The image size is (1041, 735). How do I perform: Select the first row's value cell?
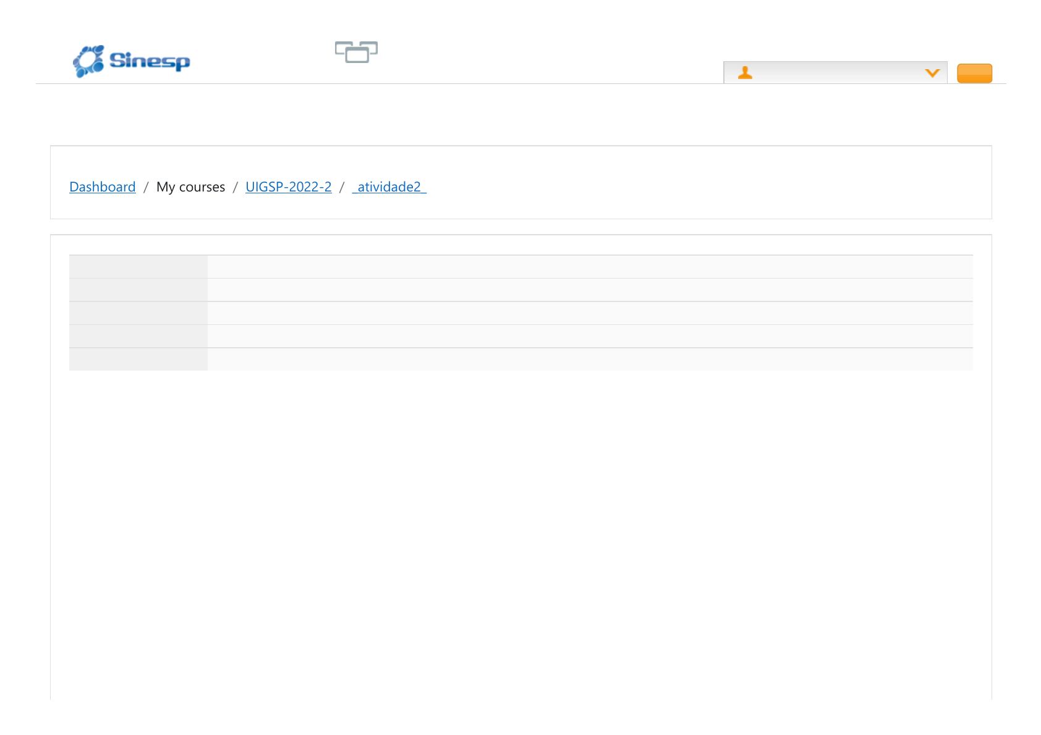590,267
